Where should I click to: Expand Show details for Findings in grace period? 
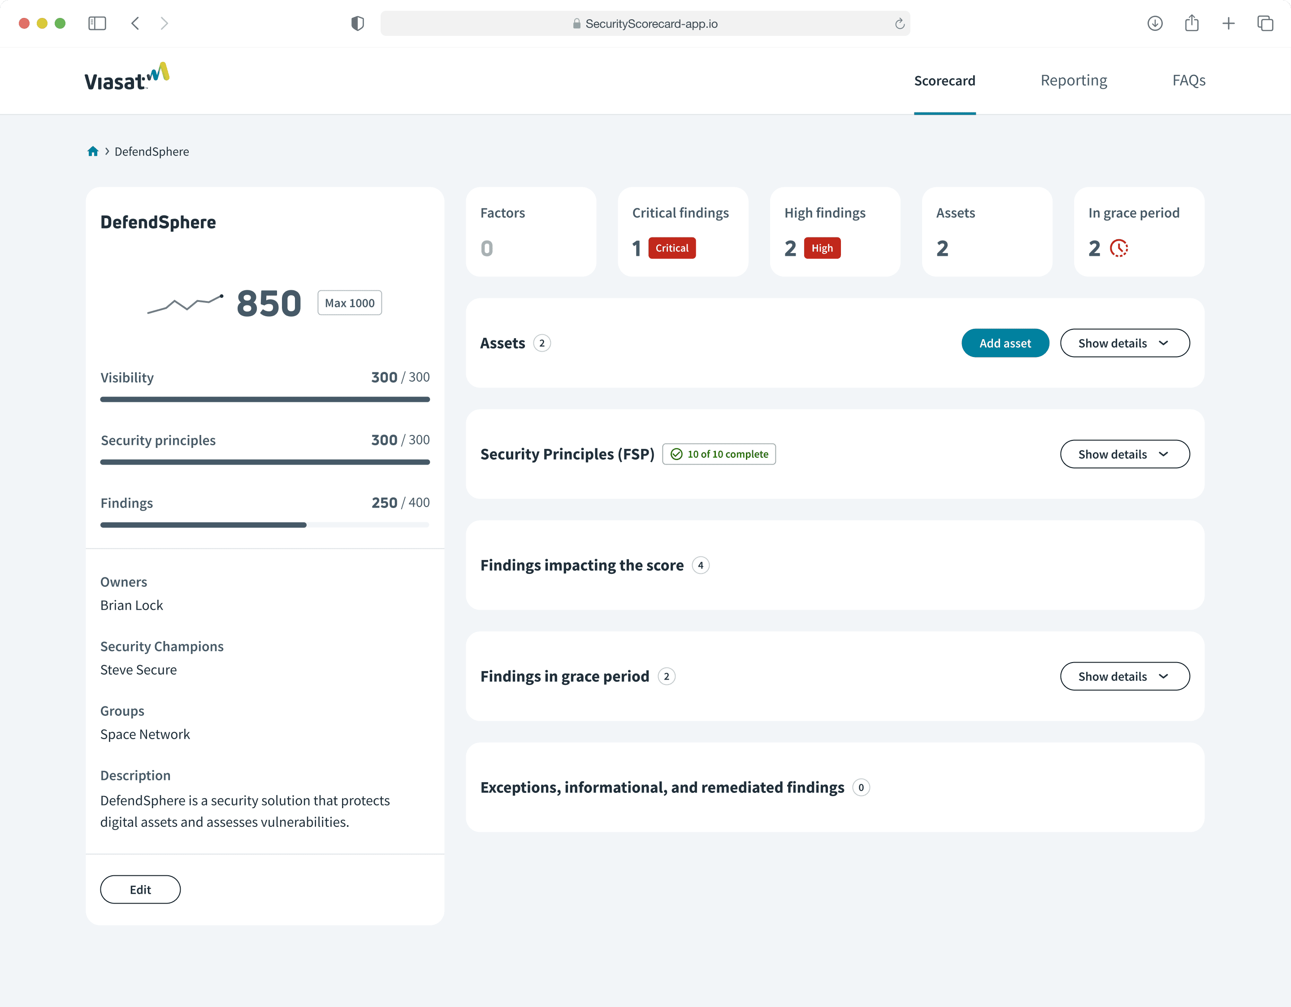(1125, 676)
